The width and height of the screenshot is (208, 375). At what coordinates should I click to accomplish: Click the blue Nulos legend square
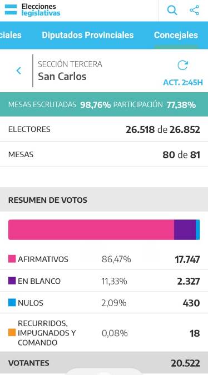click(x=12, y=303)
